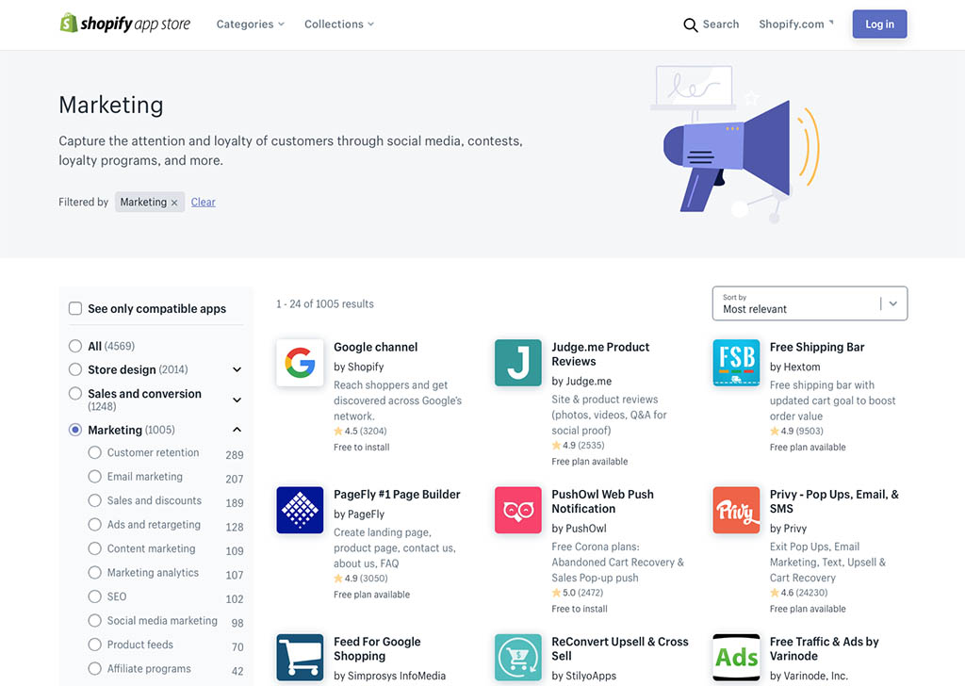The image size is (965, 686).
Task: Open the Free Shipping Bar FSB icon
Action: [x=736, y=363]
